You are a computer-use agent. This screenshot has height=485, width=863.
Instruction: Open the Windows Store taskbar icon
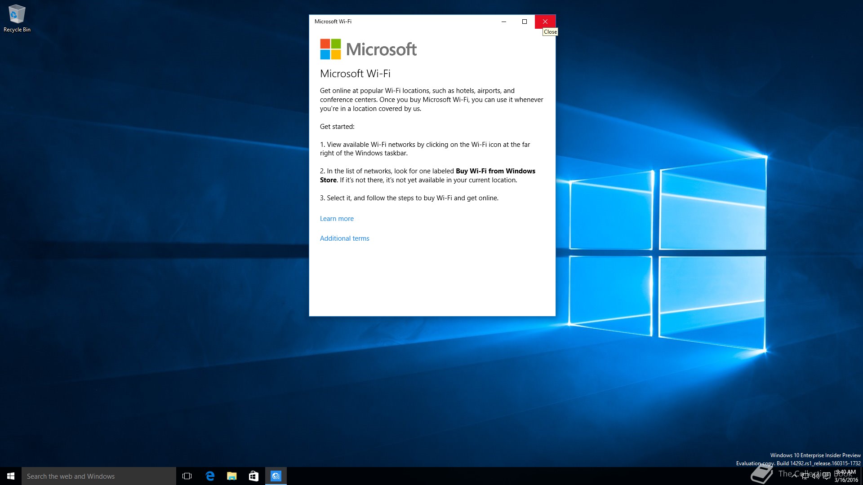(x=254, y=476)
